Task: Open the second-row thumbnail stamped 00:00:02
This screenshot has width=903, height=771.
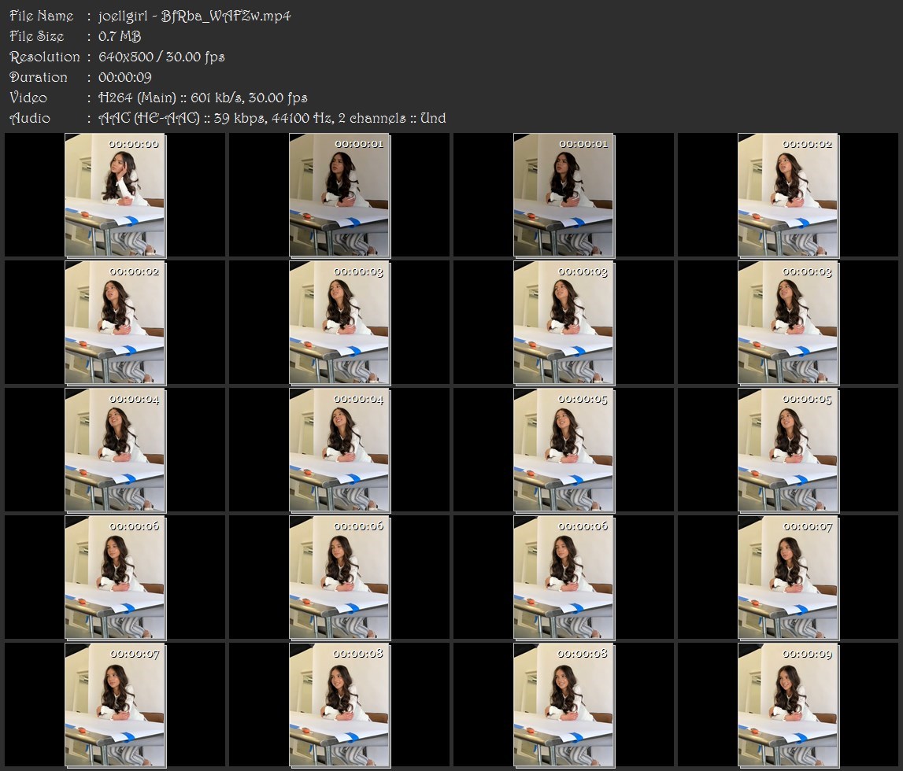Action: 115,323
